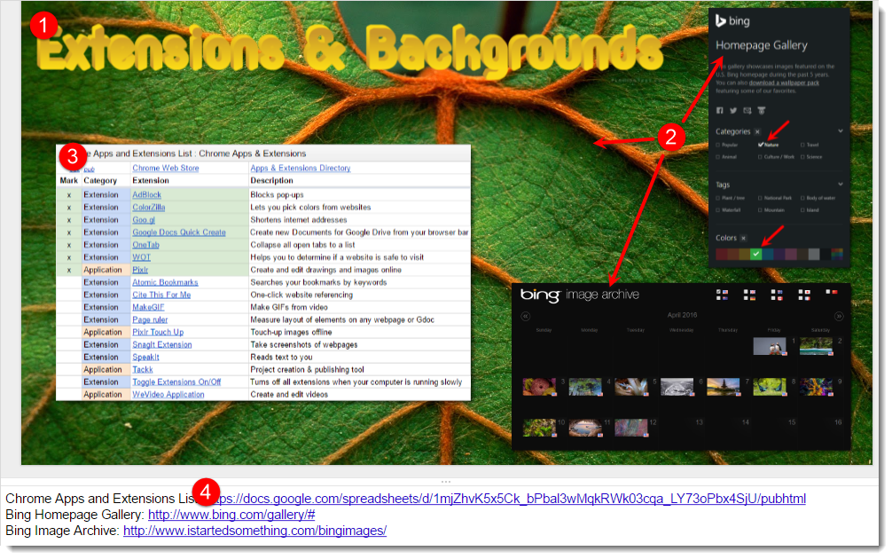
Task: Open Apps & Extensions Directory link
Action: pos(301,168)
